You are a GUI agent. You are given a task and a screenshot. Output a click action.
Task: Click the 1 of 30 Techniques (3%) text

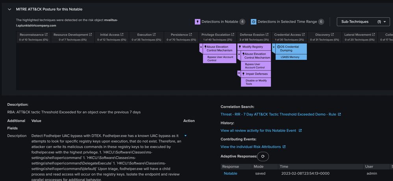[289, 40]
